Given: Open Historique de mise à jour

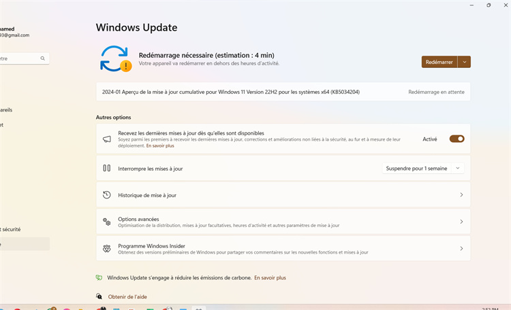Looking at the screenshot, I should tap(283, 195).
